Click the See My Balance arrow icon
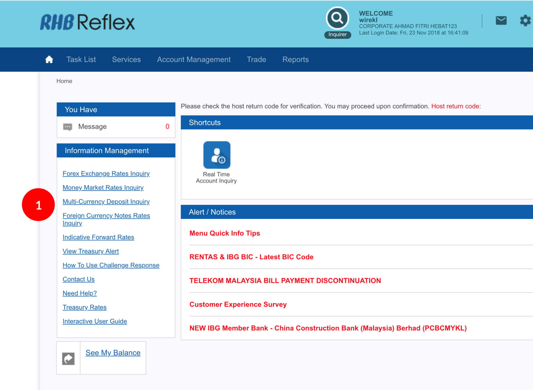This screenshot has width=533, height=390. tap(68, 359)
